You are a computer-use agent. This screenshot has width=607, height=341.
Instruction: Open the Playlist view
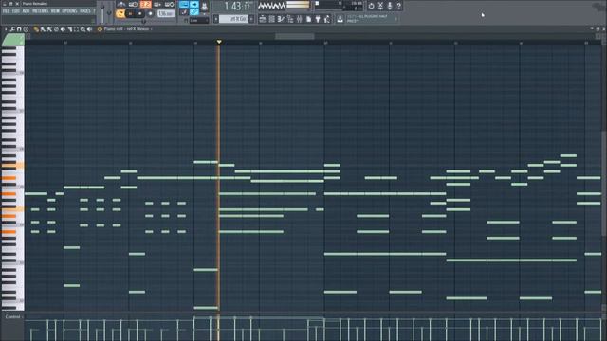coord(262,19)
